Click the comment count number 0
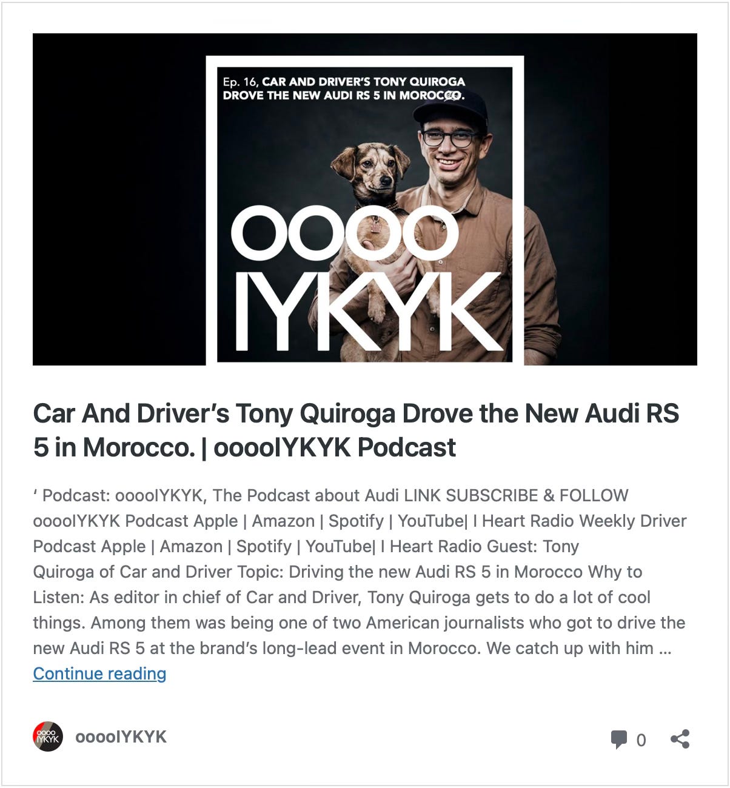The height and width of the screenshot is (788, 730). (x=641, y=740)
